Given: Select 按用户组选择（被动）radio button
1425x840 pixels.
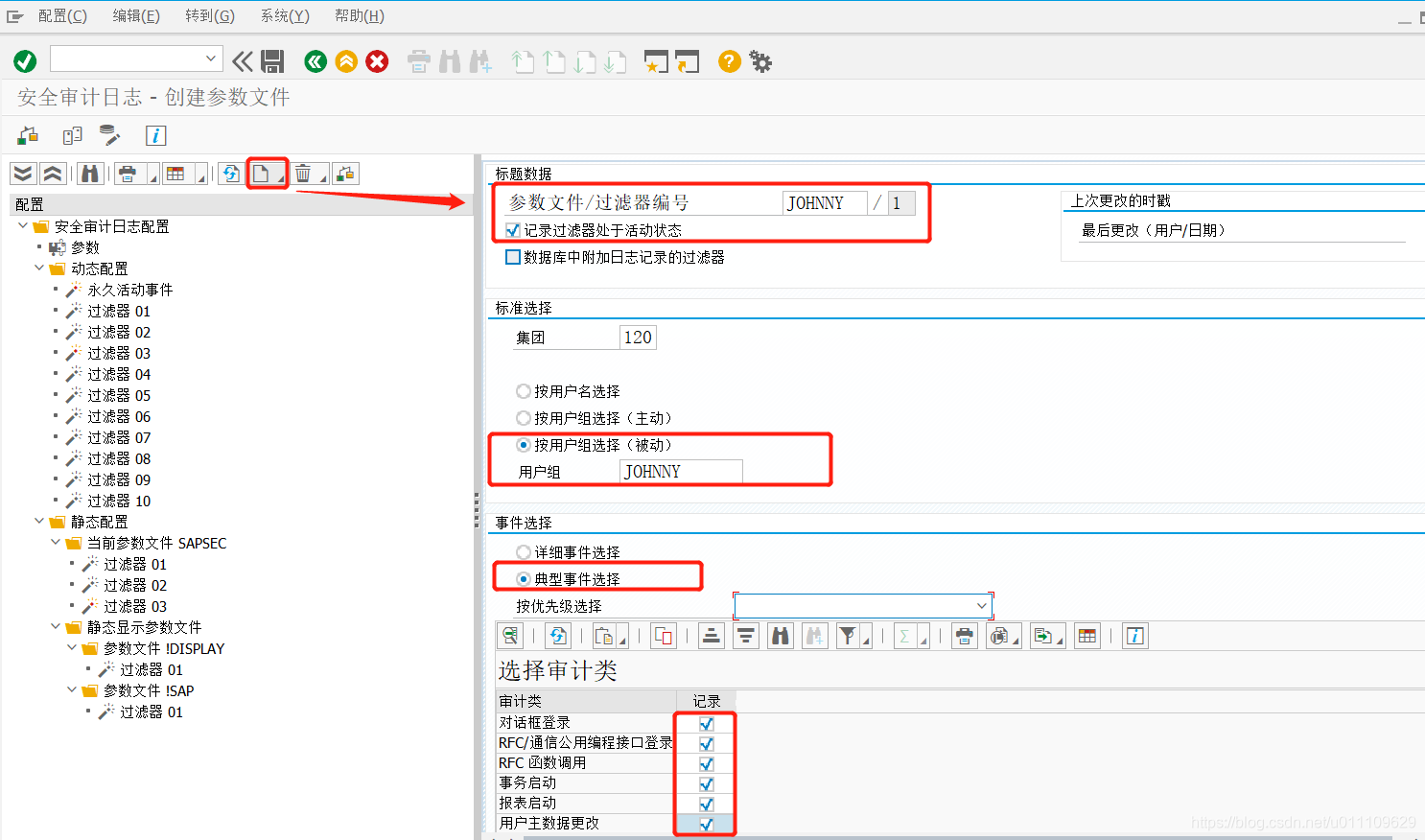Looking at the screenshot, I should (524, 445).
